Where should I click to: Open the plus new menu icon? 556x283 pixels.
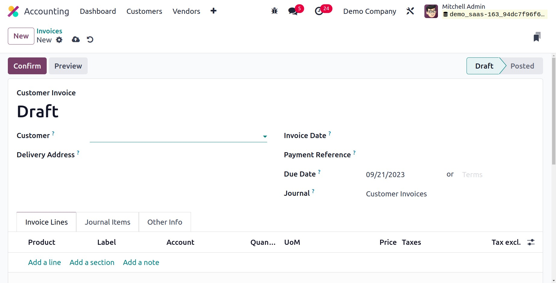tap(213, 11)
